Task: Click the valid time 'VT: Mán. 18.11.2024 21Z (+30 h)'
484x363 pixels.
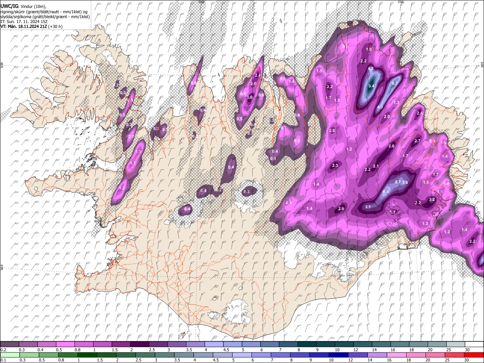Action: [31, 26]
